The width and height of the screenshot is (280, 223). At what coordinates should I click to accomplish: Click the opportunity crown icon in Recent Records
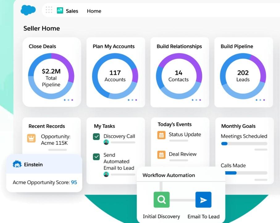[x=31, y=138]
